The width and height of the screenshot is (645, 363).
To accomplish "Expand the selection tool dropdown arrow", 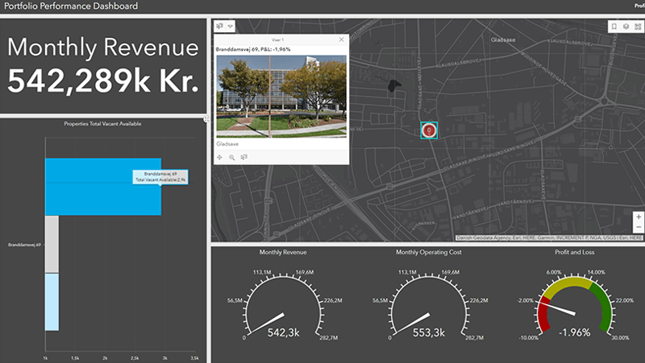I will pos(231,26).
